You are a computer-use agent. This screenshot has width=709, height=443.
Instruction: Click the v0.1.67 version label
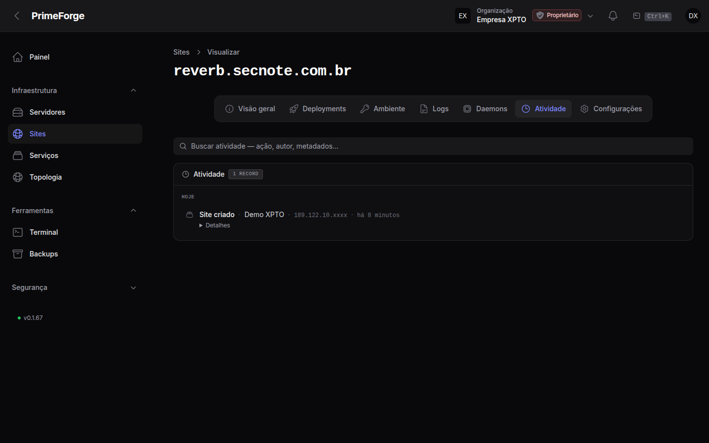[x=33, y=318]
